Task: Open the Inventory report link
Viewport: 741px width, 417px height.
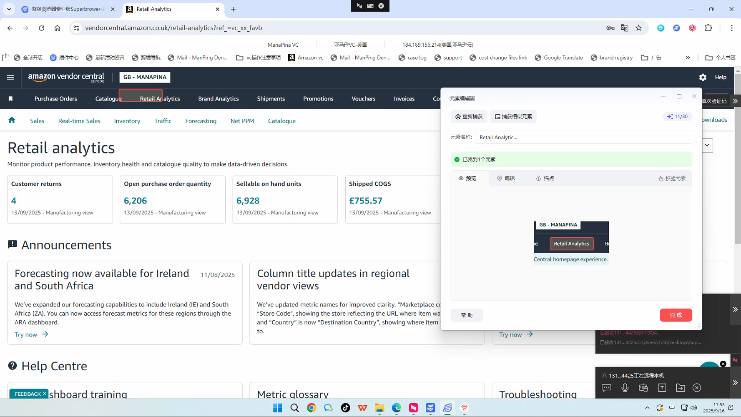Action: click(x=127, y=121)
